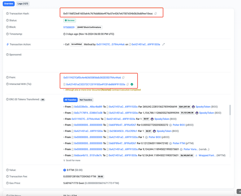Click the 0x1e499da2 method badge
Image resolution: width=241 pixels, height=196 pixels.
click(77, 44)
